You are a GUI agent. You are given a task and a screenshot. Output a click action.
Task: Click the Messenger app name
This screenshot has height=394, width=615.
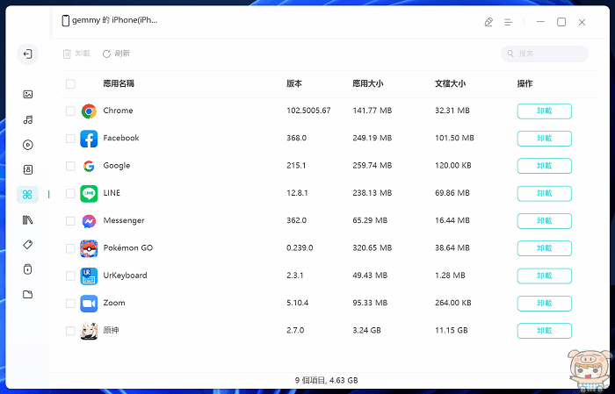click(x=124, y=220)
